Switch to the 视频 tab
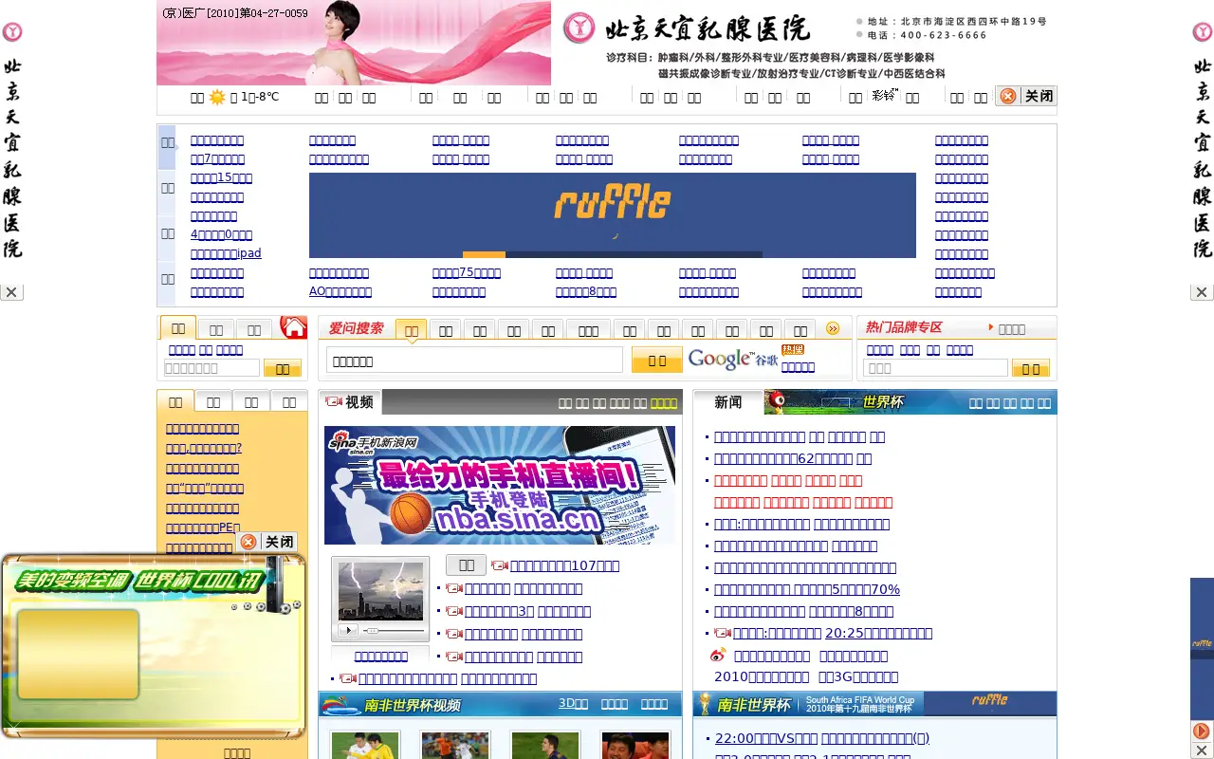1214x759 pixels. point(350,402)
